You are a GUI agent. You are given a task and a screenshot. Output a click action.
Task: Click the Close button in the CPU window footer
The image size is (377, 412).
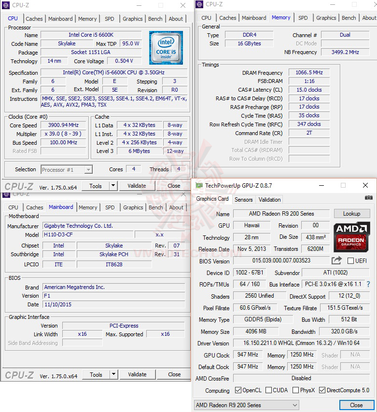pos(174,186)
